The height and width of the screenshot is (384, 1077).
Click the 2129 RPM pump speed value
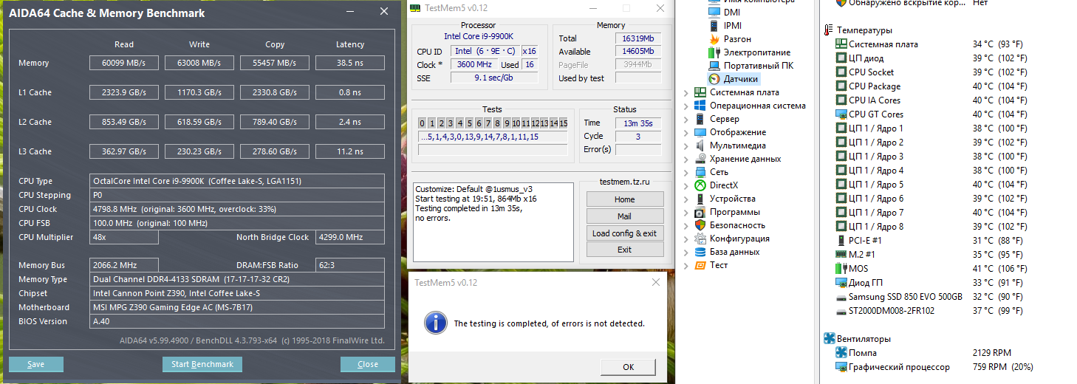[992, 353]
